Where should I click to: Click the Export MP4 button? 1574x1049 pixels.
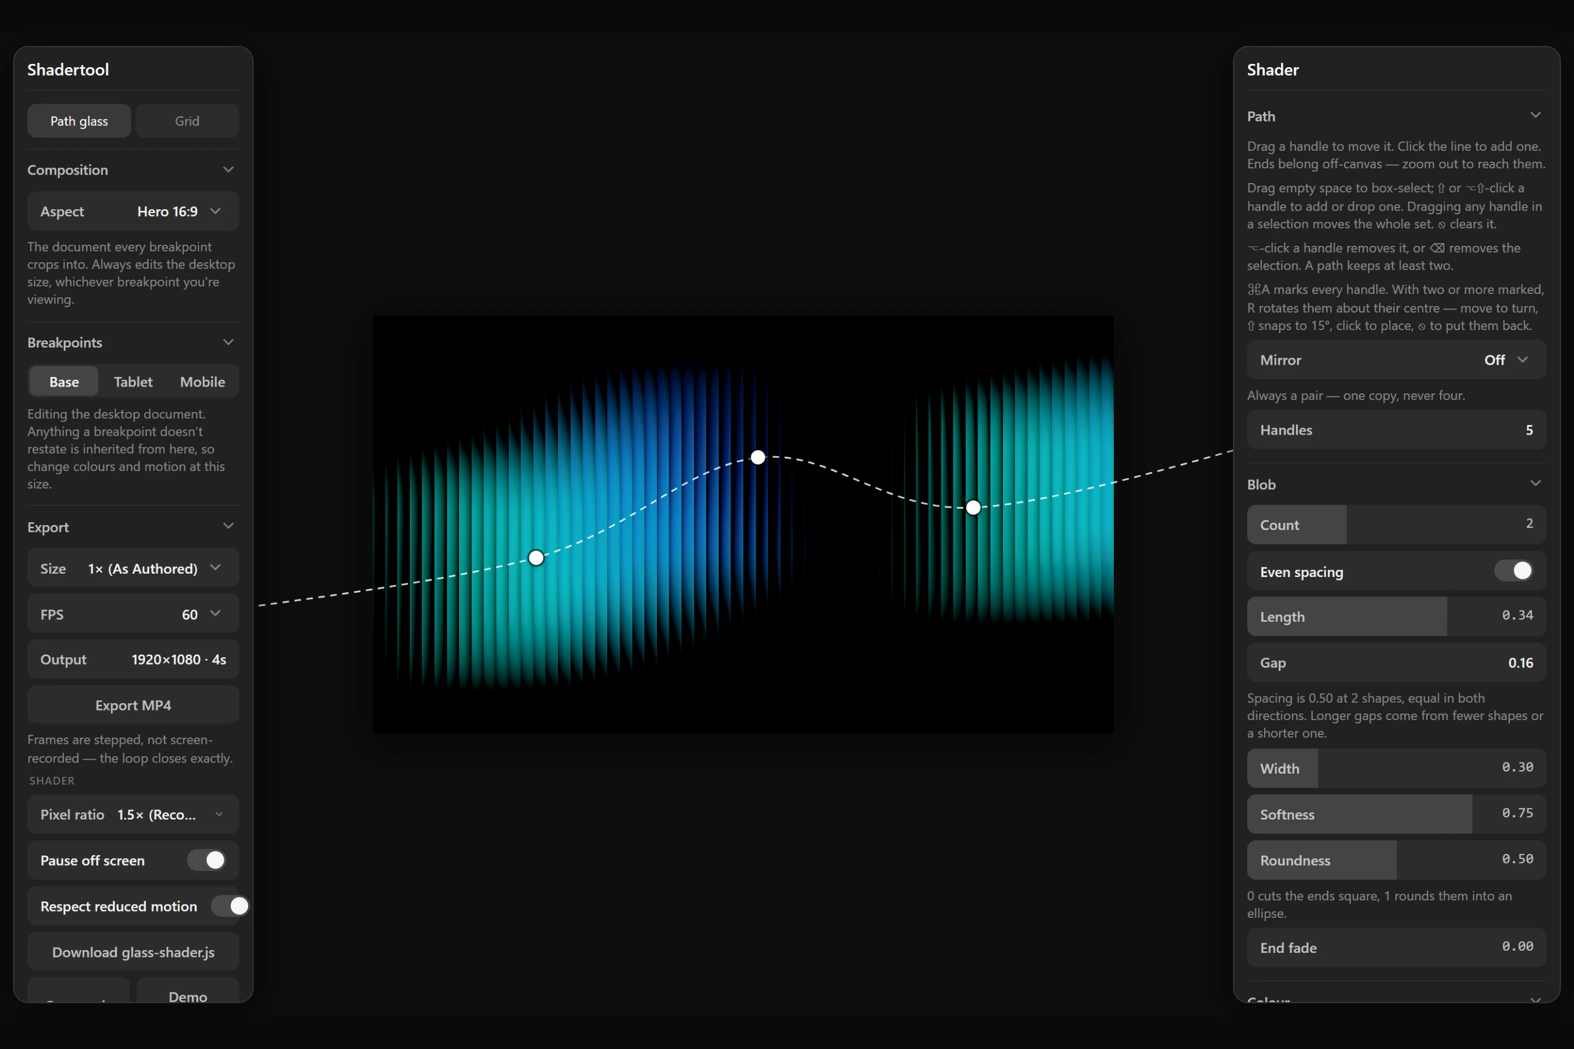[133, 705]
